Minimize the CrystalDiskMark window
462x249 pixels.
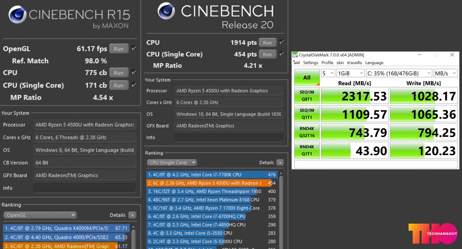pyautogui.click(x=419, y=55)
